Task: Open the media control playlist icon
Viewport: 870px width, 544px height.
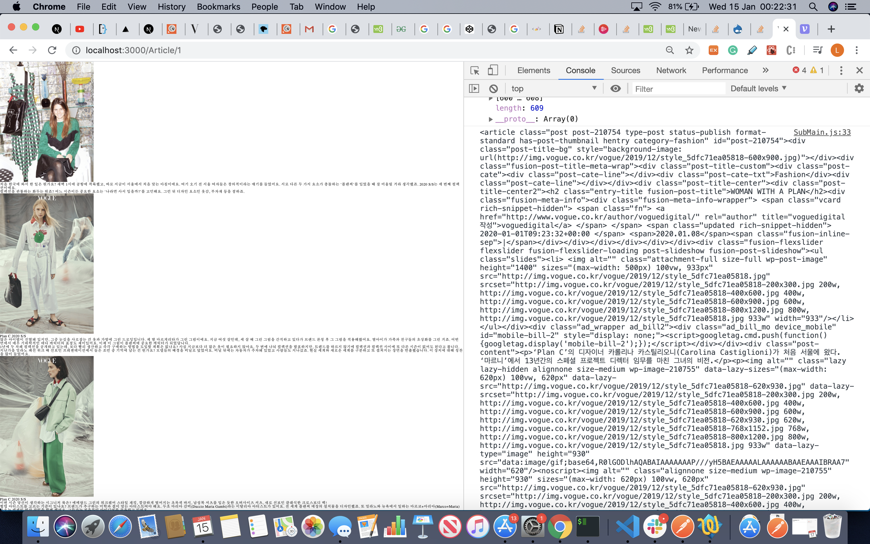Action: (817, 50)
